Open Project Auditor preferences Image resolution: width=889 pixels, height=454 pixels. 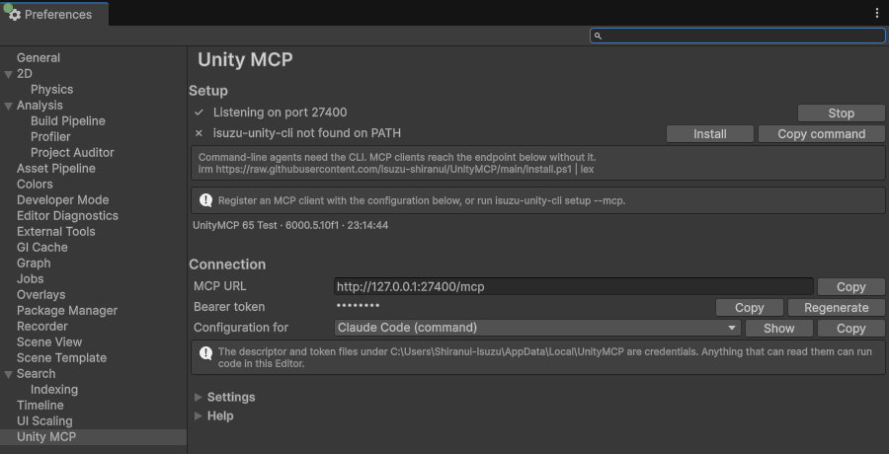[x=72, y=152]
